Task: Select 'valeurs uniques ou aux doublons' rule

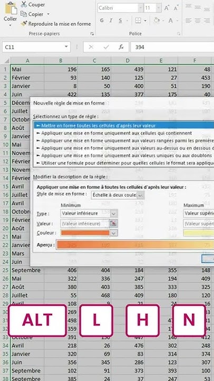Action: coord(124,156)
